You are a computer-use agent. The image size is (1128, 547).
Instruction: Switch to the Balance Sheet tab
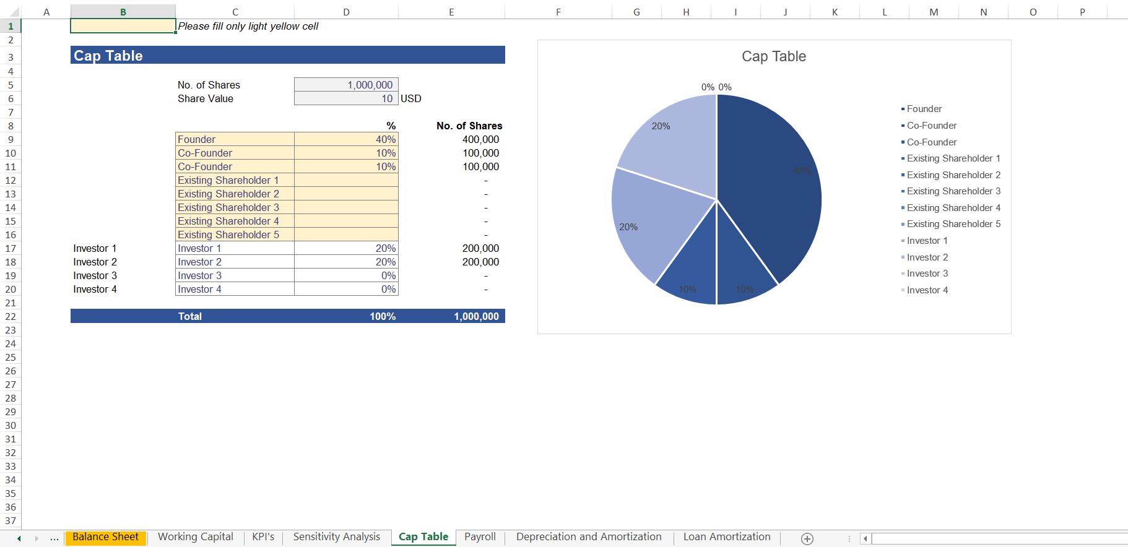[105, 537]
